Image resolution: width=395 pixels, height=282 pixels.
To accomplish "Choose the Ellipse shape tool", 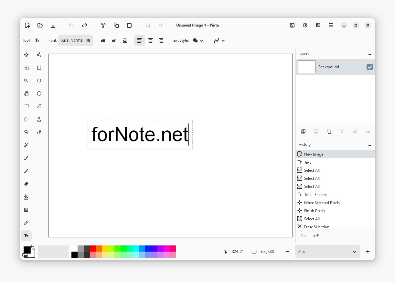I will tap(39, 93).
